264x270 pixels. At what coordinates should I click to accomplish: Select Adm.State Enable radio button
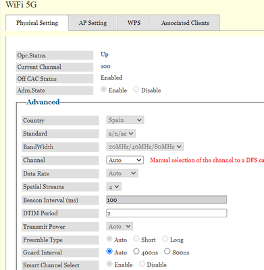tap(103, 89)
